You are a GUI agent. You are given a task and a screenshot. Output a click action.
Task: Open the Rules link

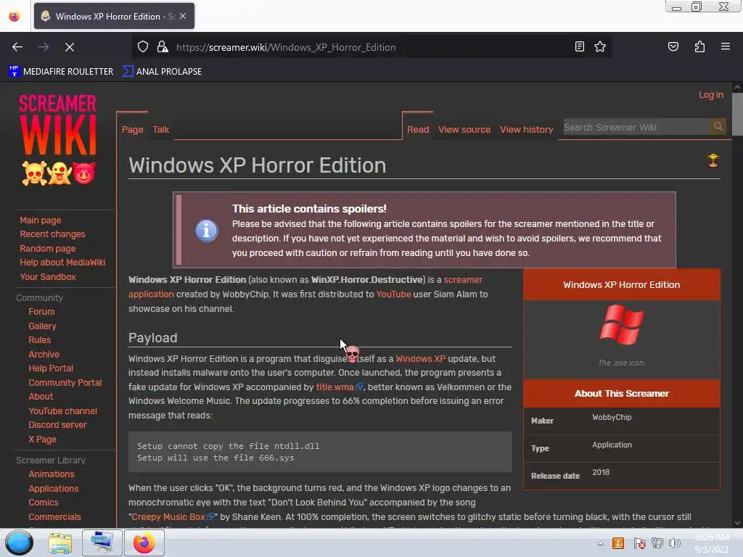(40, 340)
